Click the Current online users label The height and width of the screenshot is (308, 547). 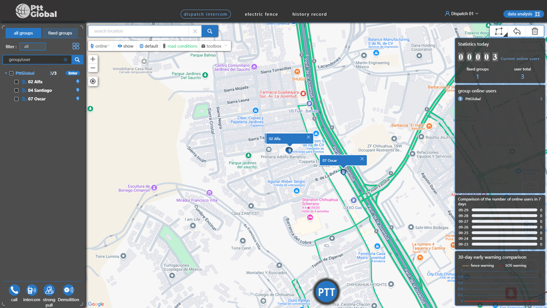pos(520,58)
